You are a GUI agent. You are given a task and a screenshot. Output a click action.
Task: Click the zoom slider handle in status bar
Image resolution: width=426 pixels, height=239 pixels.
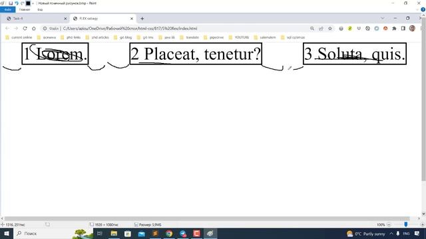405,224
